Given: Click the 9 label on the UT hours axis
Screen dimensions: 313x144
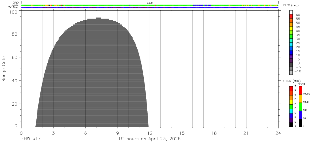Looking at the screenshot, I should (118, 133).
